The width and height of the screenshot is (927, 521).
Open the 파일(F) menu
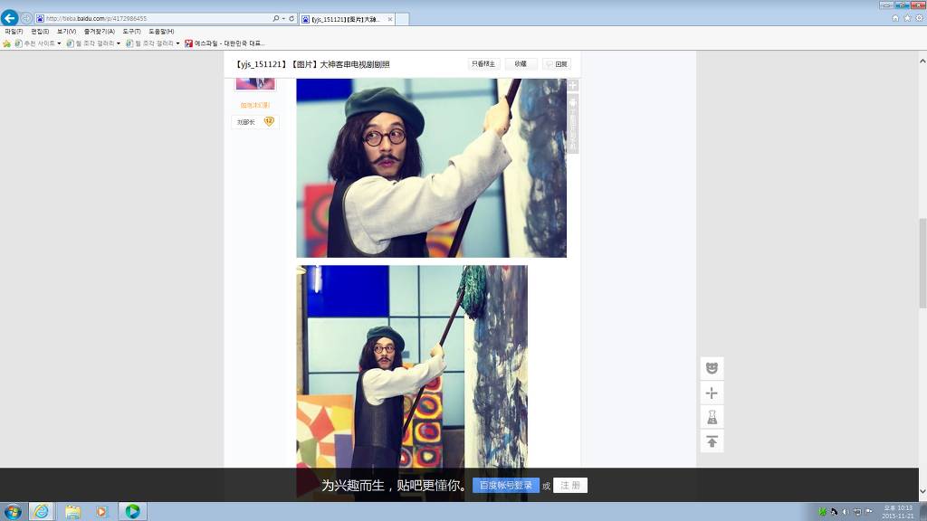pos(14,32)
